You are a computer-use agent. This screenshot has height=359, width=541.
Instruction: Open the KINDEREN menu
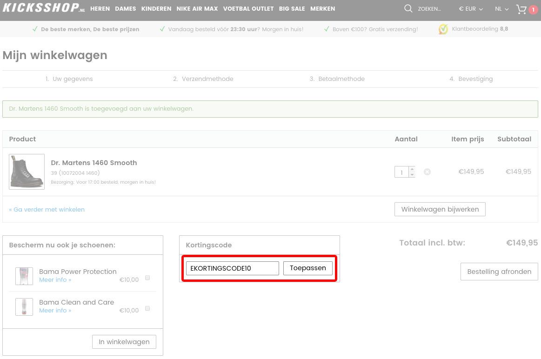tap(156, 9)
